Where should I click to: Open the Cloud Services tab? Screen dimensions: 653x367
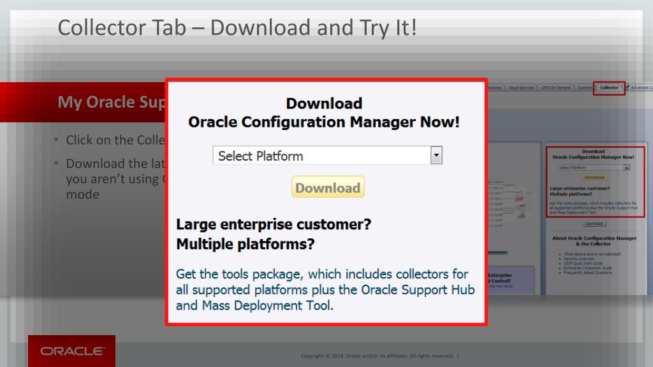coord(521,87)
